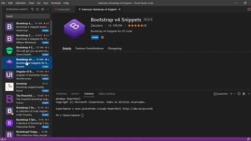Image resolution: width=251 pixels, height=141 pixels.
Task: Open the Help menu
Action: [66, 3]
